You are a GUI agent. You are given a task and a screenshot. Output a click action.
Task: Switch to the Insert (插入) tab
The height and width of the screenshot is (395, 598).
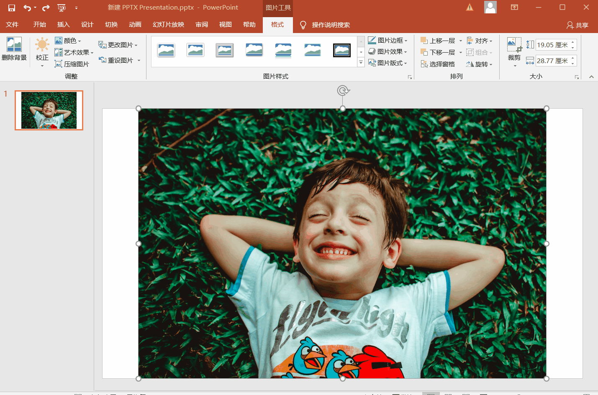click(63, 25)
